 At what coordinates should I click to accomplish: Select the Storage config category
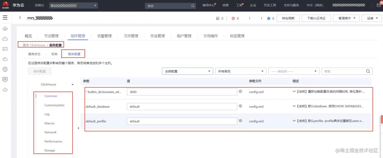tap(50, 150)
